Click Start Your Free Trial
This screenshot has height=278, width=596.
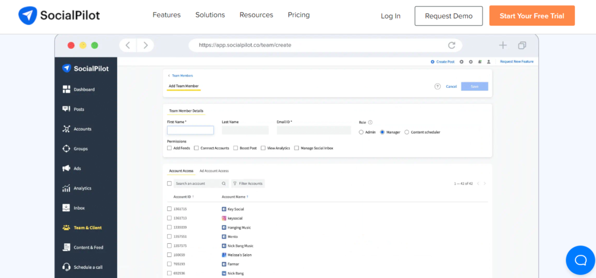(x=532, y=16)
